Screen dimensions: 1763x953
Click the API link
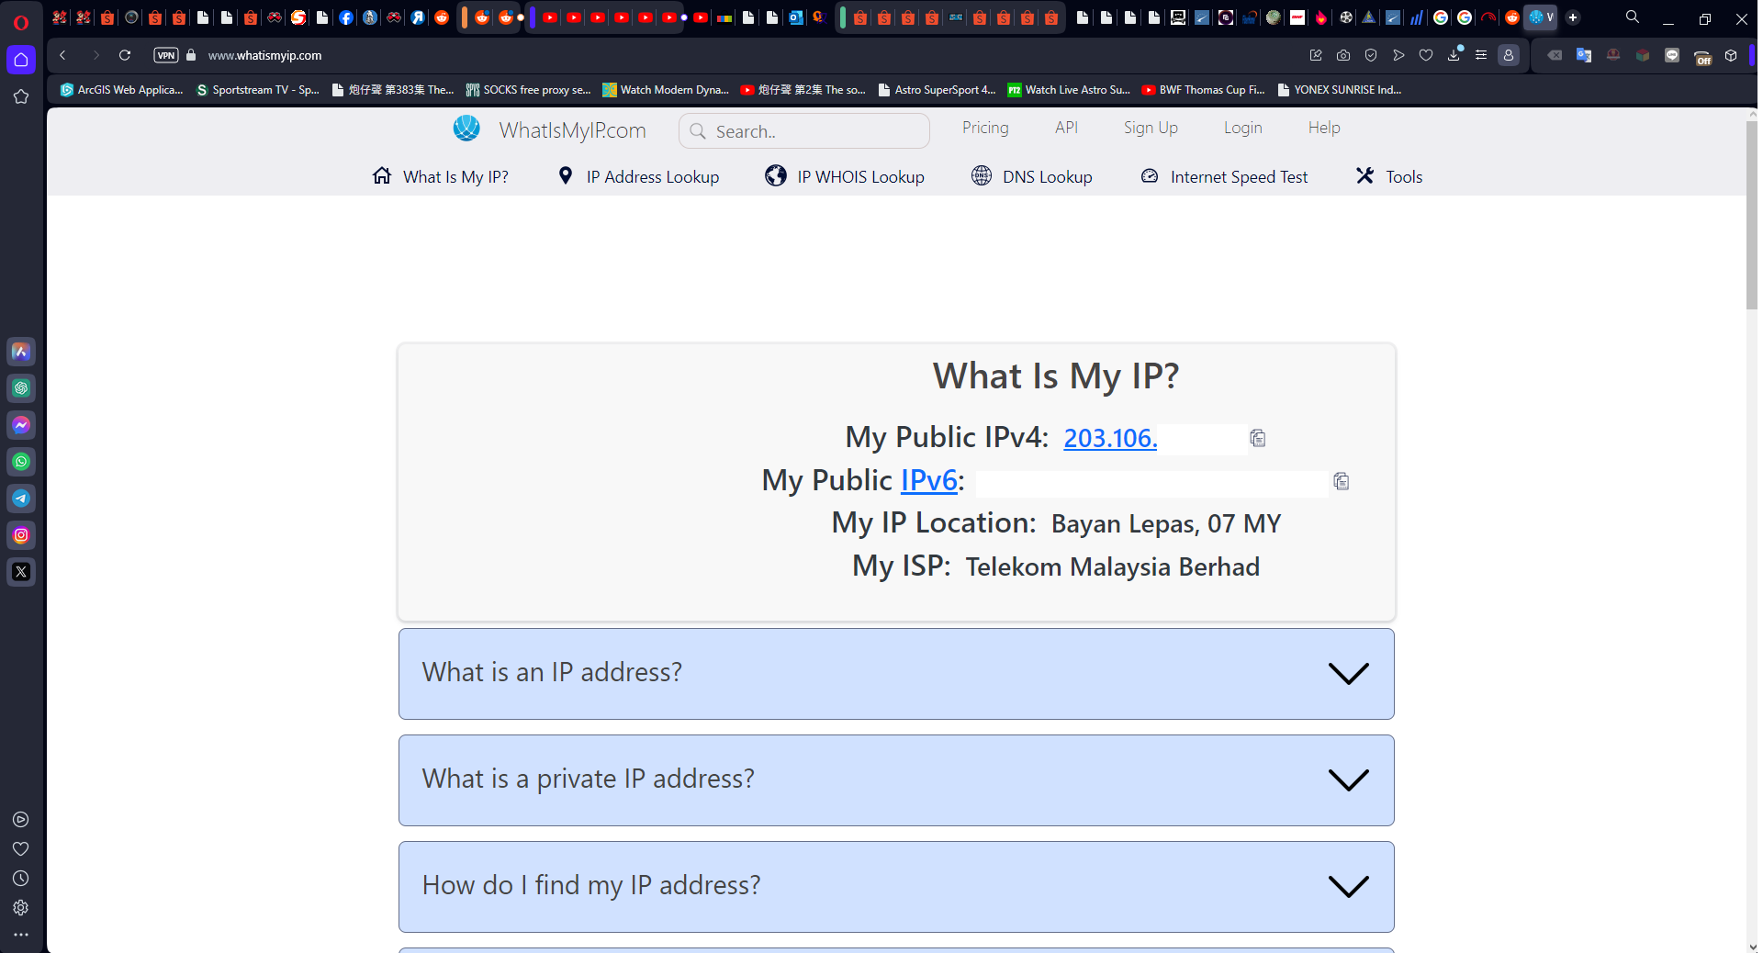1066,128
